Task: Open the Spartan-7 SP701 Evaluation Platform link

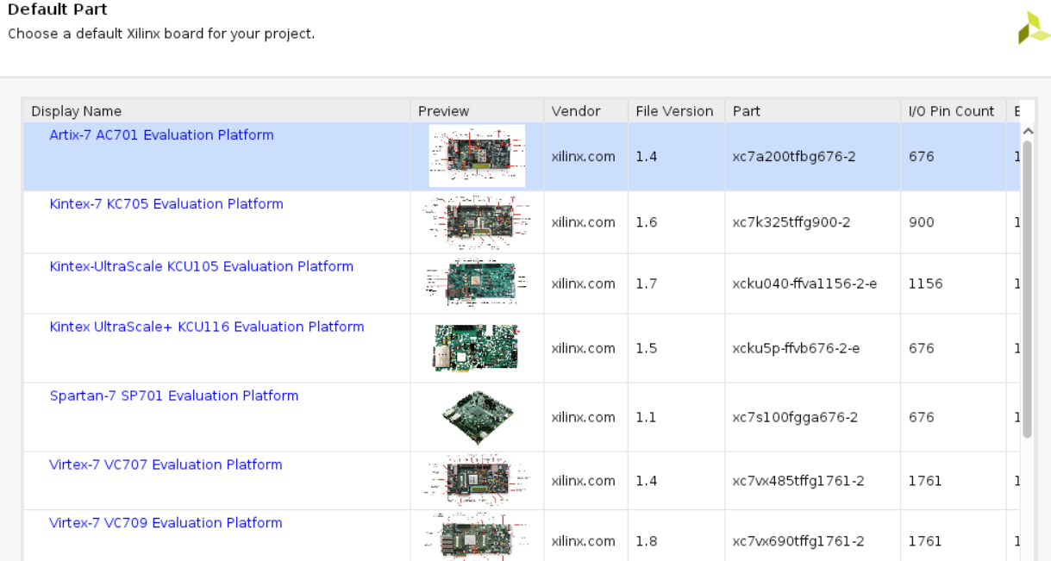Action: click(x=173, y=396)
